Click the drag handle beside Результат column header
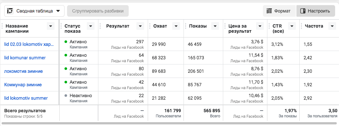339x126 pixels. coord(100,26)
